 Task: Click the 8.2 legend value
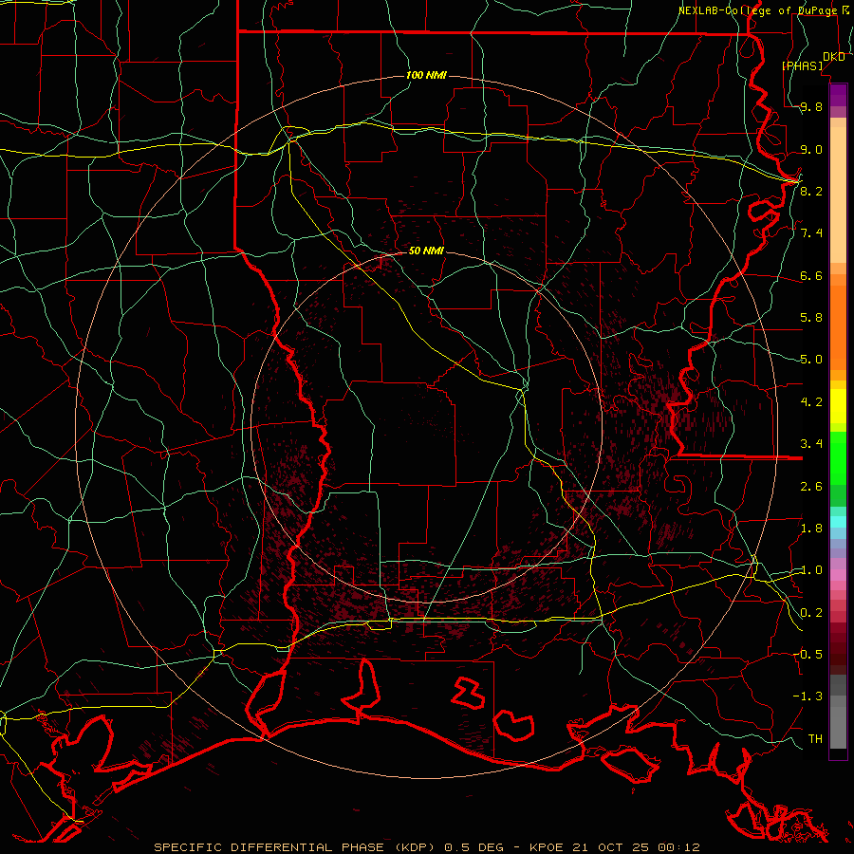[811, 191]
